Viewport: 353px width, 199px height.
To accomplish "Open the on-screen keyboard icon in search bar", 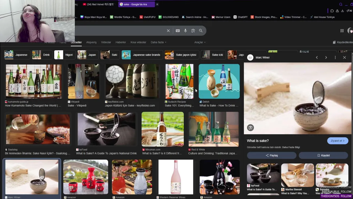I will pos(178,31).
